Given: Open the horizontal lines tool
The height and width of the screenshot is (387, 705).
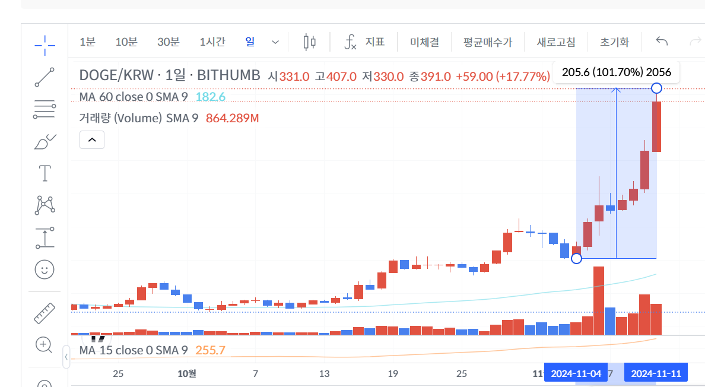Looking at the screenshot, I should tap(45, 109).
